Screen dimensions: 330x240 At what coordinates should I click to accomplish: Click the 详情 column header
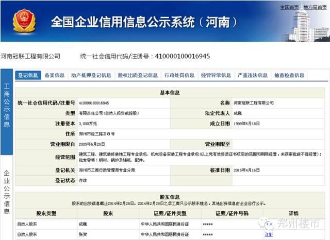click(x=293, y=214)
